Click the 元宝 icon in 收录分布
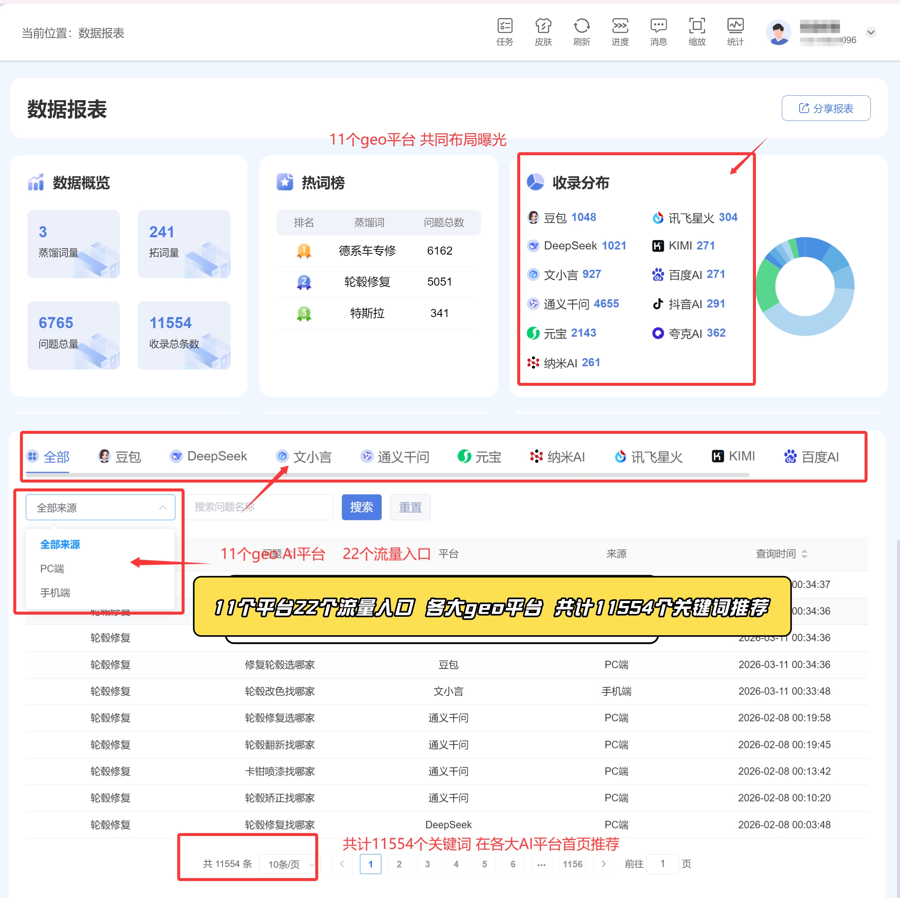The height and width of the screenshot is (898, 900). pos(533,333)
